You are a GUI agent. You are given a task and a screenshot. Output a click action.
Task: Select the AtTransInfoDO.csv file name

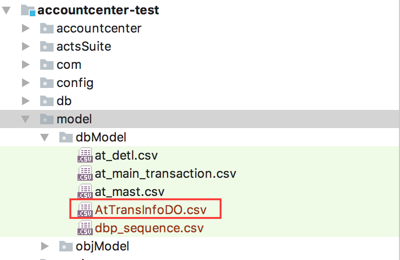pyautogui.click(x=151, y=210)
